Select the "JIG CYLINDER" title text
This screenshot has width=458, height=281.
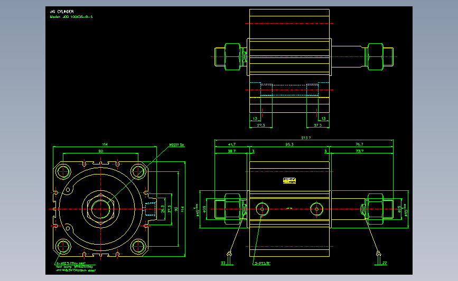pyautogui.click(x=62, y=12)
